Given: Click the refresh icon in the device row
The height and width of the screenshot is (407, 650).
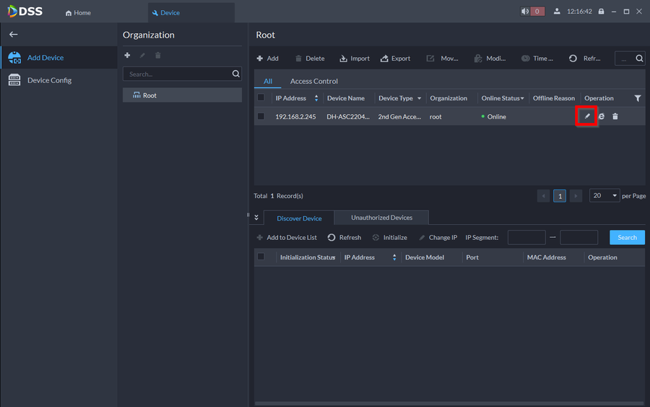Looking at the screenshot, I should click(602, 116).
